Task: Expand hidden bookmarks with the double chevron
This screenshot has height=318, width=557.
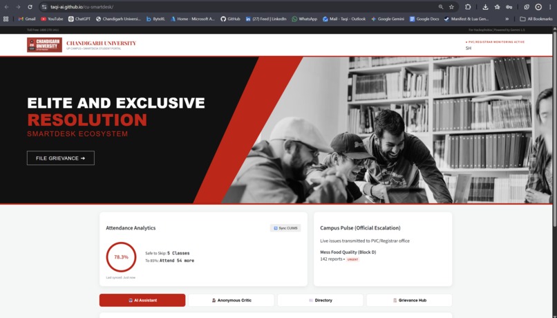Action: [507, 19]
